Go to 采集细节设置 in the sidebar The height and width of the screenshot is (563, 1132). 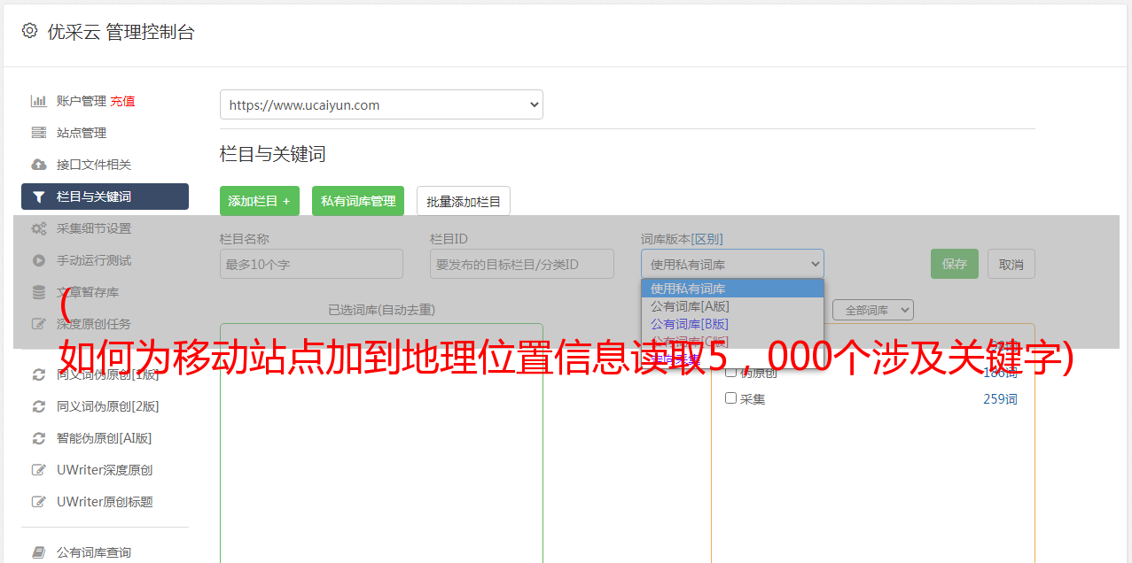click(94, 228)
